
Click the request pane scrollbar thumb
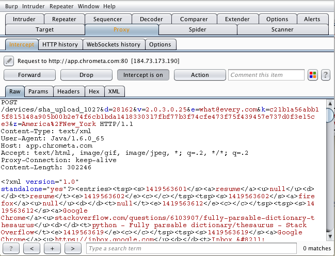tap(330, 116)
